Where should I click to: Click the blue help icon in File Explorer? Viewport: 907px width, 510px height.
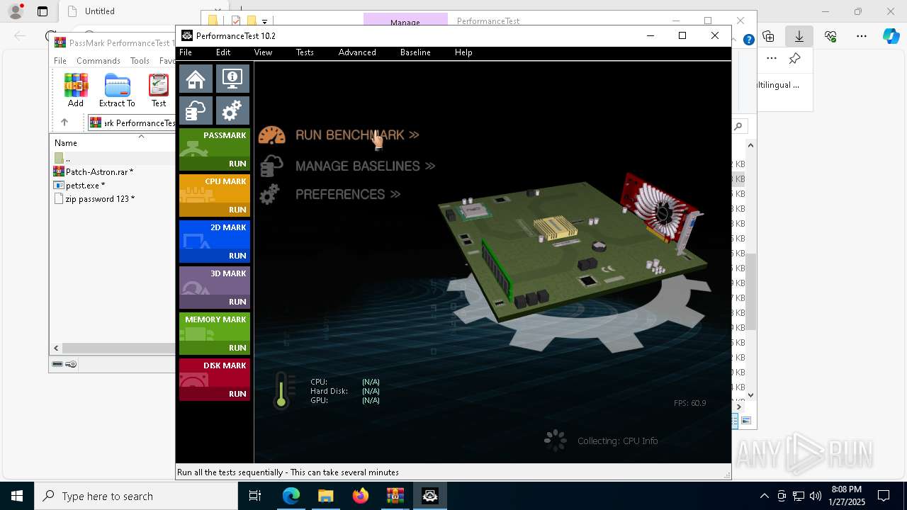[748, 40]
